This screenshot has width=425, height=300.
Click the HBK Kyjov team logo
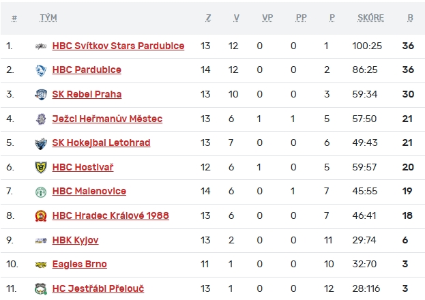click(41, 241)
